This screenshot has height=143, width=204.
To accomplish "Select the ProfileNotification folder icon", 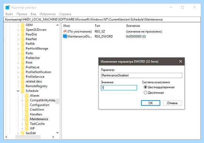I will [x=23, y=72].
